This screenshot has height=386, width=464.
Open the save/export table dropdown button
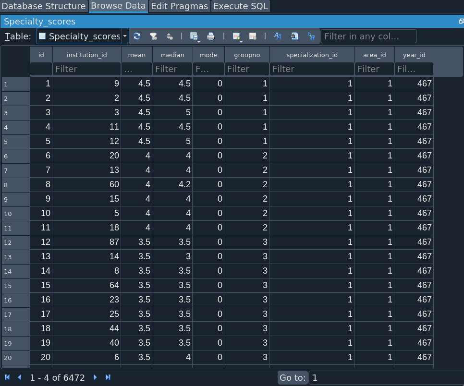tap(194, 36)
